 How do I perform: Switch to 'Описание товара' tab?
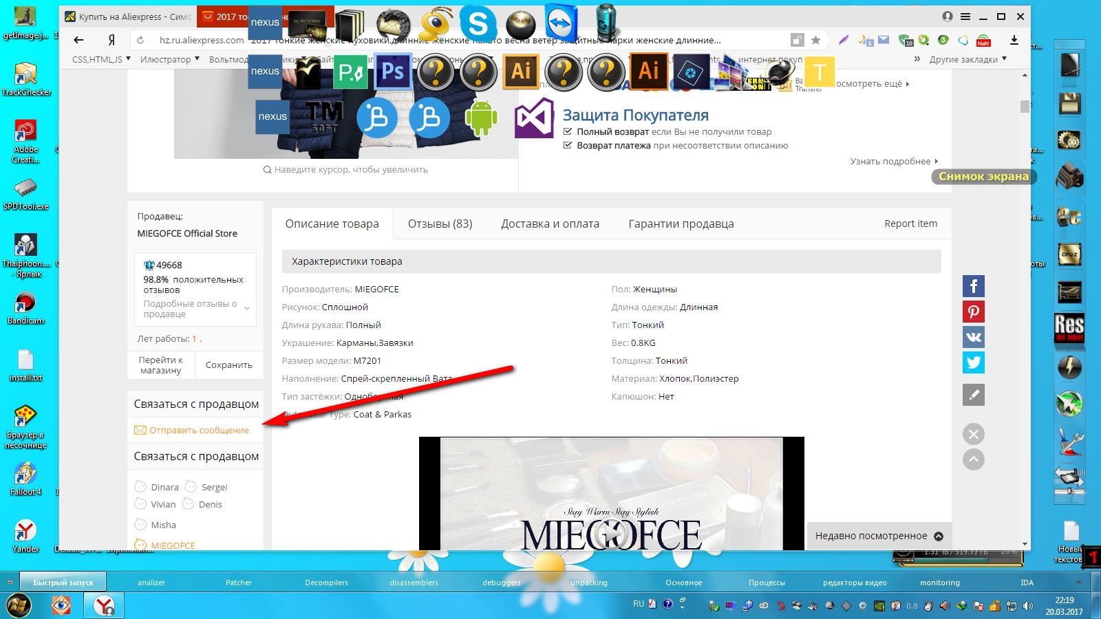tap(332, 224)
